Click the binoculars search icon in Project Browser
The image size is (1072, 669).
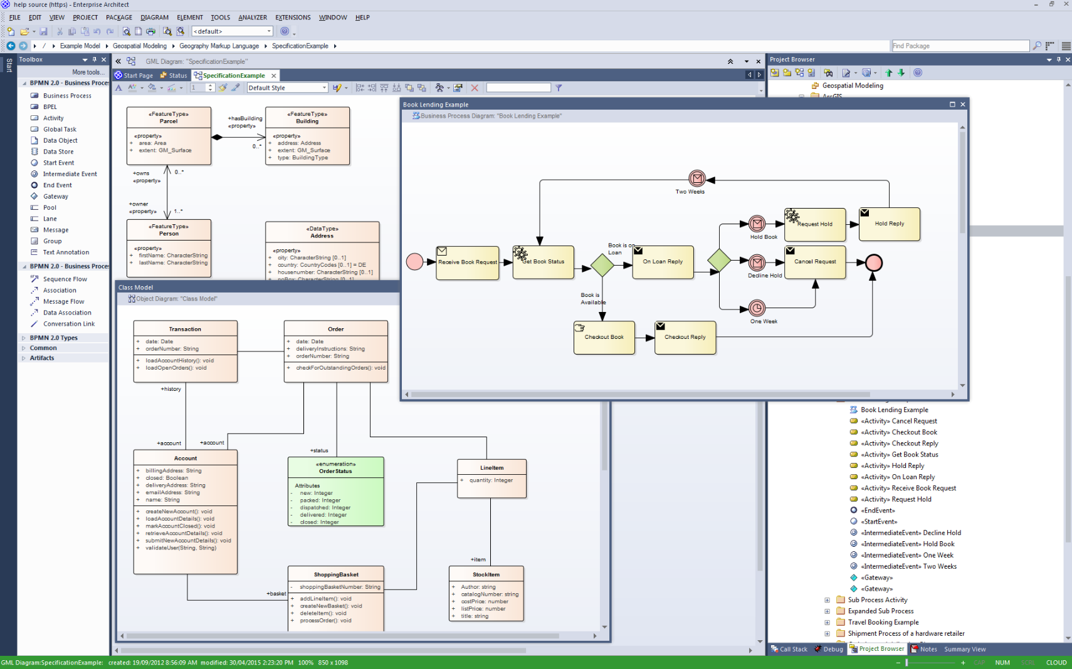pyautogui.click(x=828, y=73)
